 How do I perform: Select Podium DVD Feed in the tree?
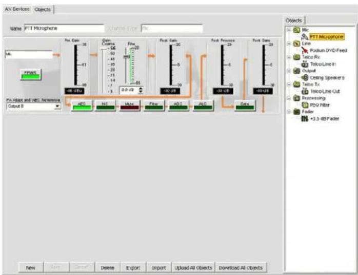click(x=329, y=50)
